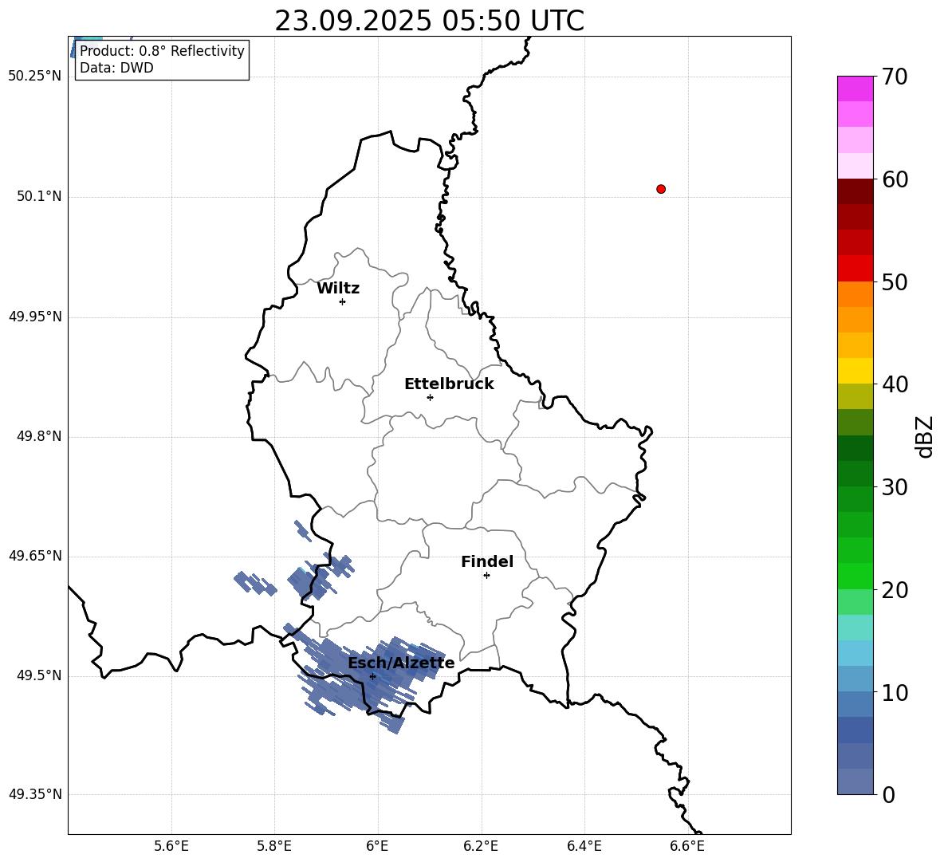Click the 20 tick on colorbar
This screenshot has width=944, height=862.
pyautogui.click(x=895, y=590)
